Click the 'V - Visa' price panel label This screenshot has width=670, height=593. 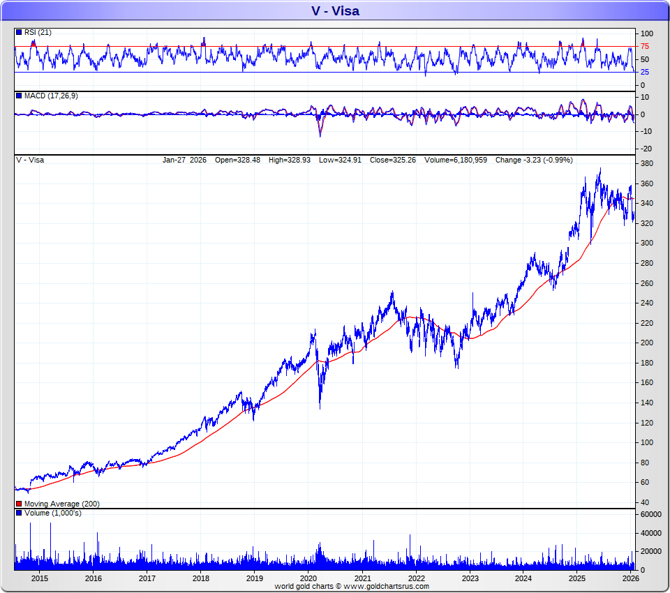coord(30,160)
